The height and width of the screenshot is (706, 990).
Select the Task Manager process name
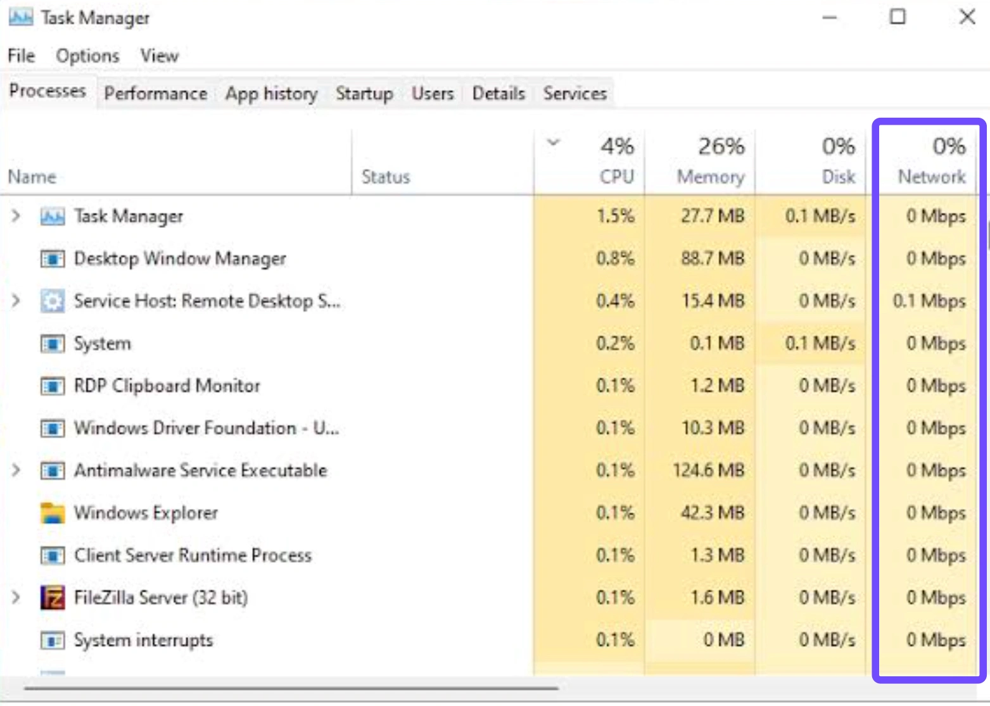coord(128,217)
